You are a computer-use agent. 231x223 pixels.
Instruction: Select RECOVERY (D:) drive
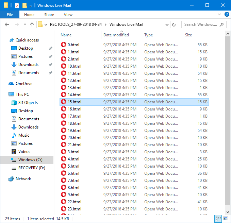(x=32, y=168)
